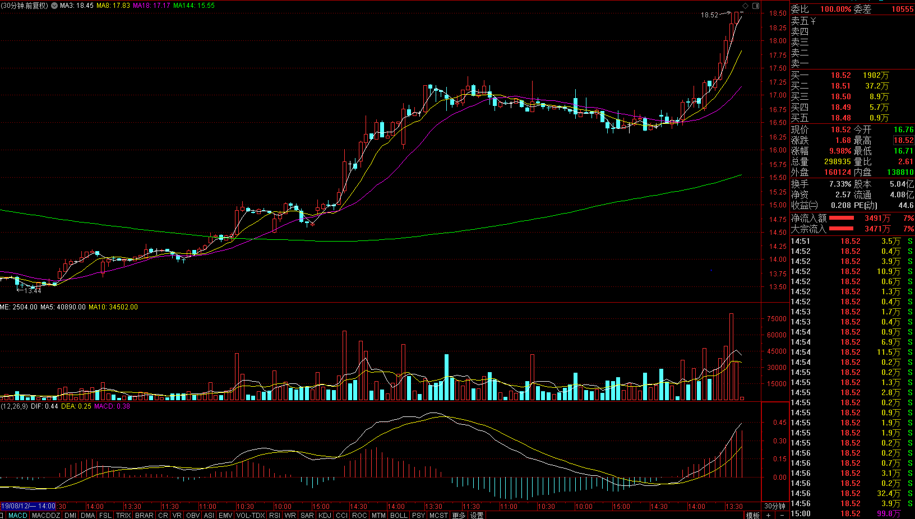
Task: Click the 总量 298935 value
Action: 838,161
